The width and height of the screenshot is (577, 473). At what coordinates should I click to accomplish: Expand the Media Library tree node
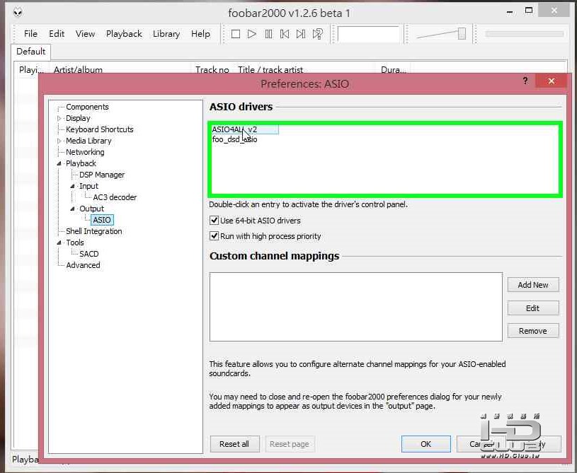pyautogui.click(x=59, y=141)
